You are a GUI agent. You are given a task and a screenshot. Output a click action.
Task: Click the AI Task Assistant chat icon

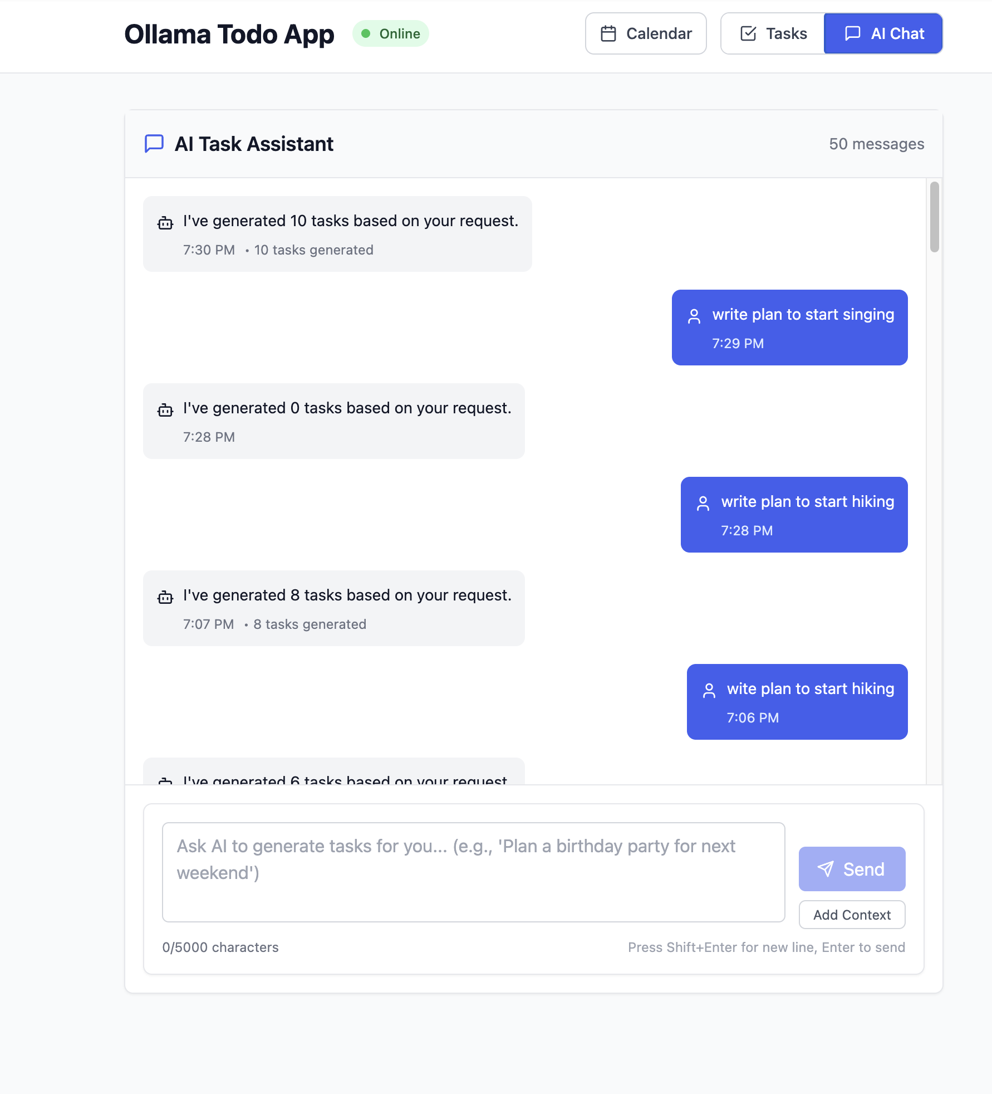[x=154, y=144]
